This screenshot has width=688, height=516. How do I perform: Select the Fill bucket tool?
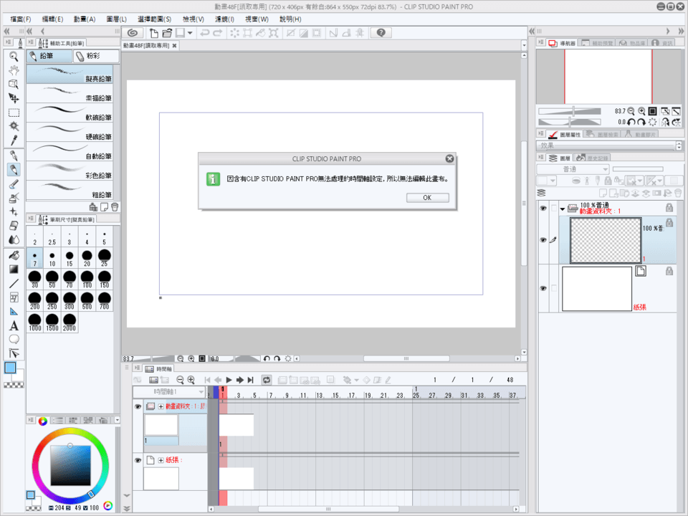[14, 255]
